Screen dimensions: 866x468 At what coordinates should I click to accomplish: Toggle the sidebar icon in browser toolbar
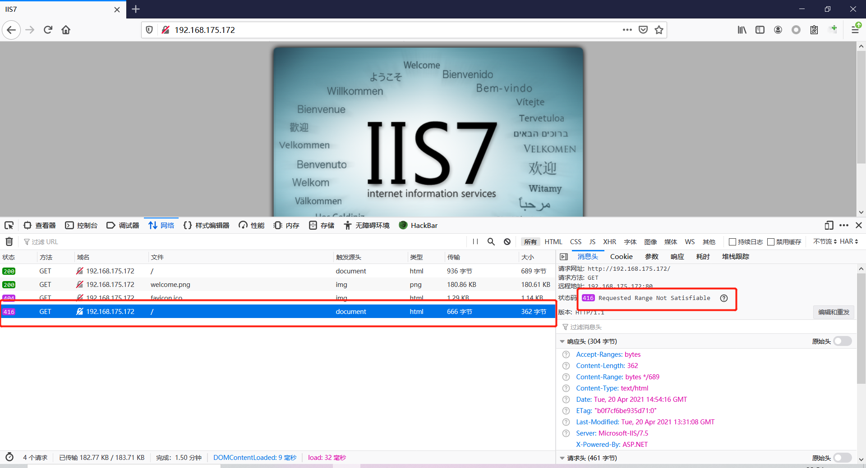(760, 30)
